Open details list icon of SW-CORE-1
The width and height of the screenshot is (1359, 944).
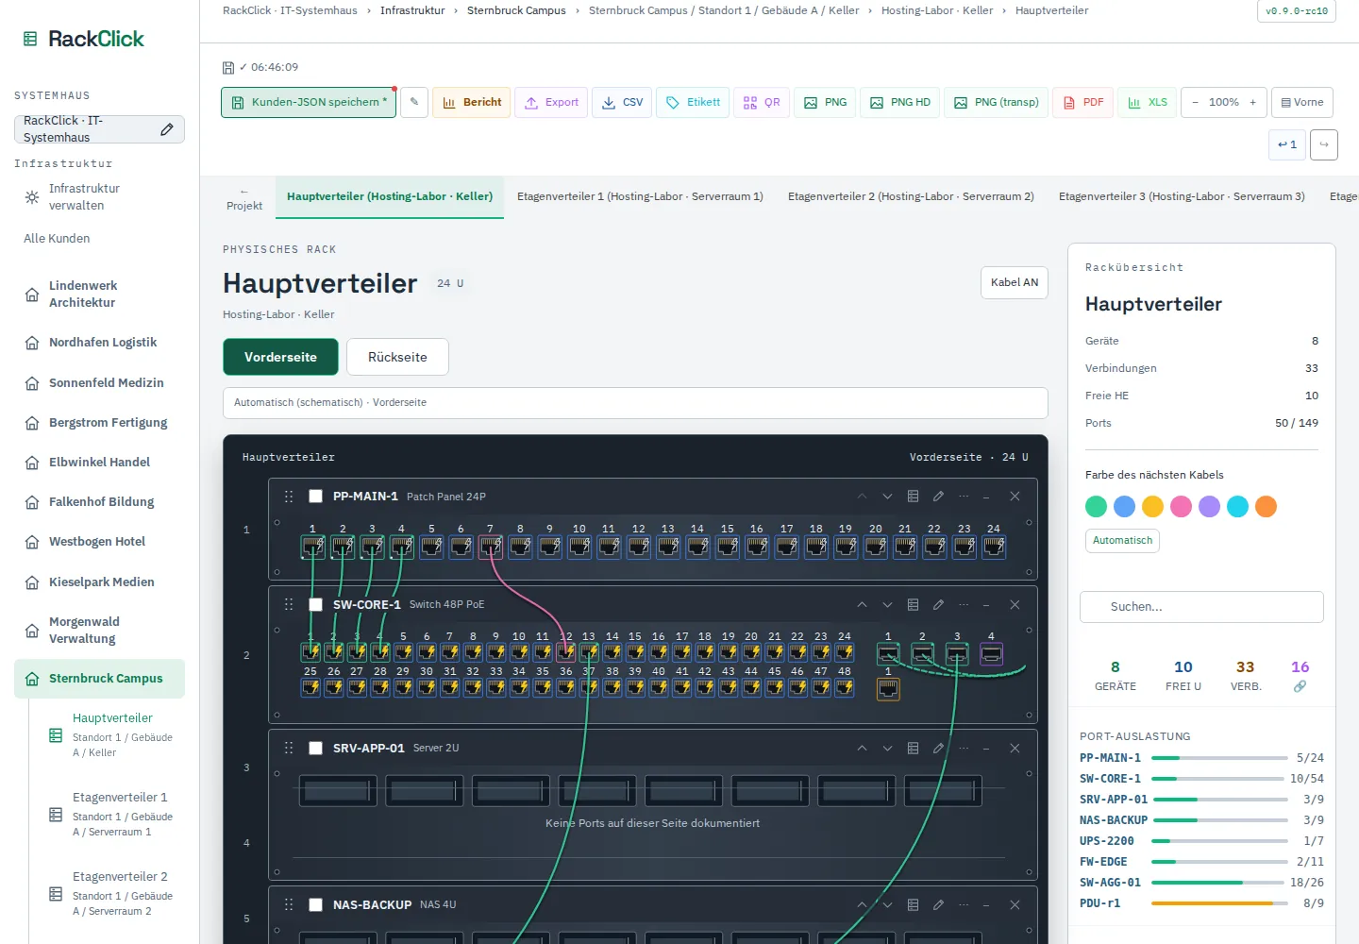913,605
